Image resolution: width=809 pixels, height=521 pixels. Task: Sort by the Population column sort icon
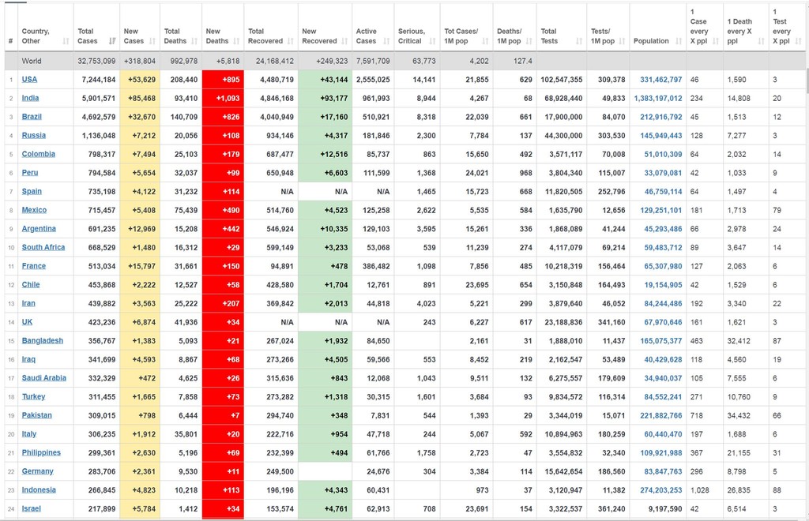(x=679, y=41)
